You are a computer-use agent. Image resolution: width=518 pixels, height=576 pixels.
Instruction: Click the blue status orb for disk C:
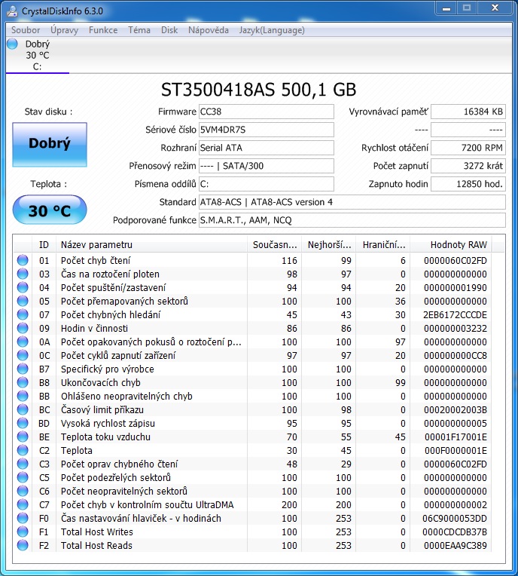click(x=12, y=44)
